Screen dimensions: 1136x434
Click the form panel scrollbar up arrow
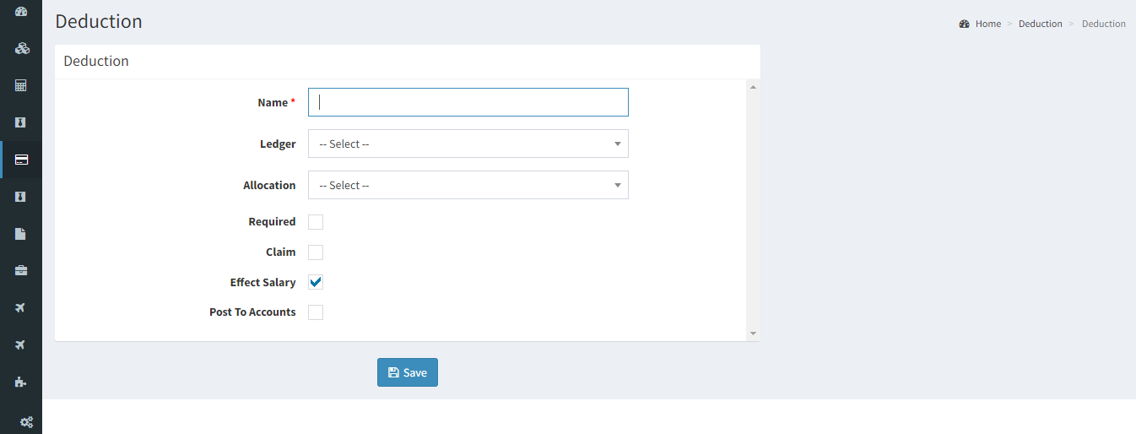point(753,86)
